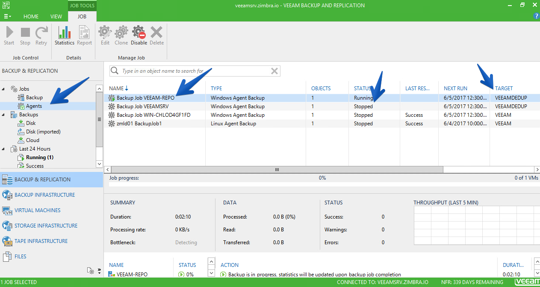
Task: Retry the selected job
Action: coord(41,36)
